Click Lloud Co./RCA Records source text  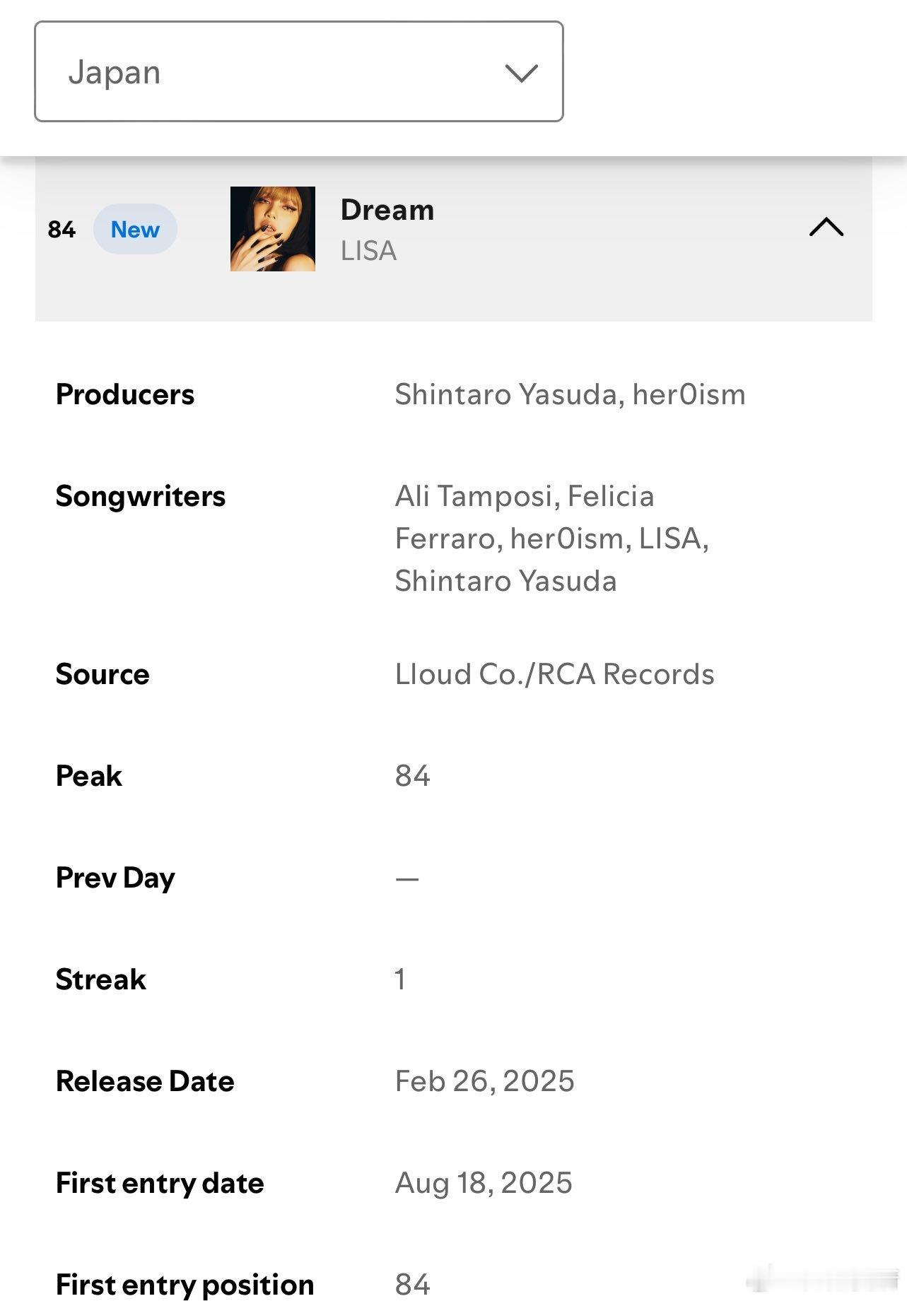[x=554, y=674]
